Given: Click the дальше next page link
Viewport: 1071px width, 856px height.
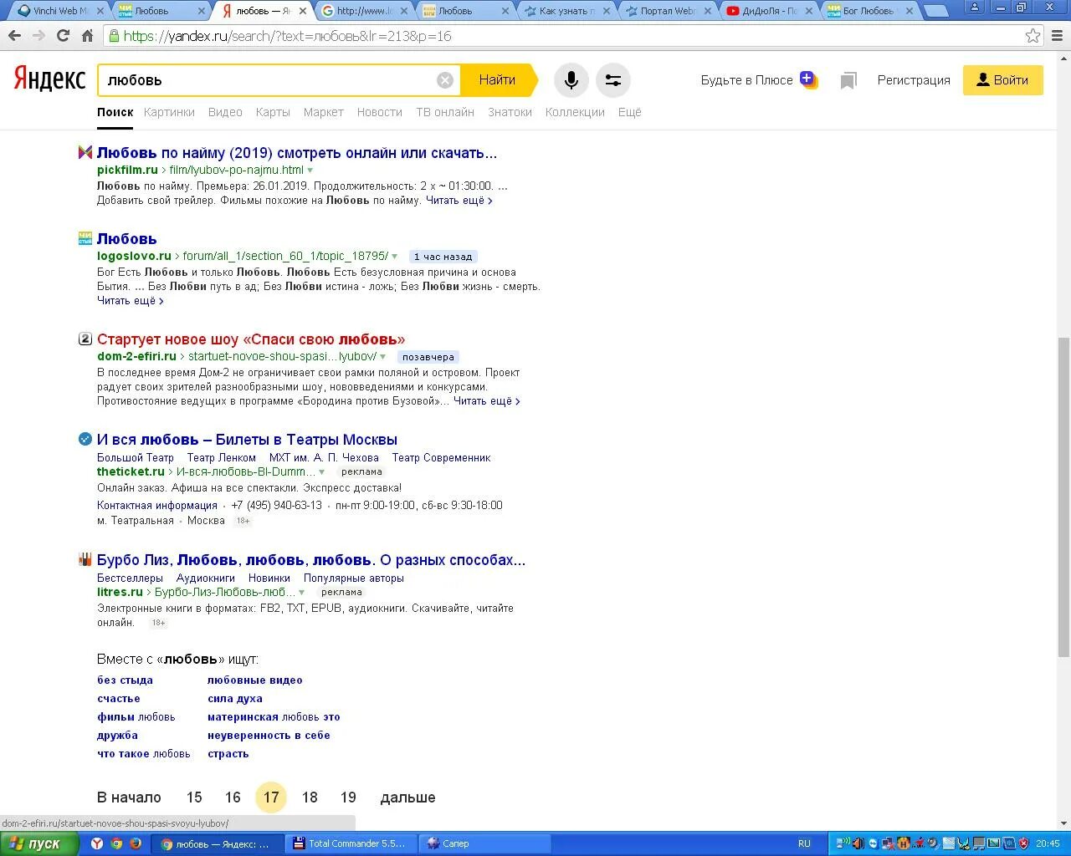Looking at the screenshot, I should 407,797.
